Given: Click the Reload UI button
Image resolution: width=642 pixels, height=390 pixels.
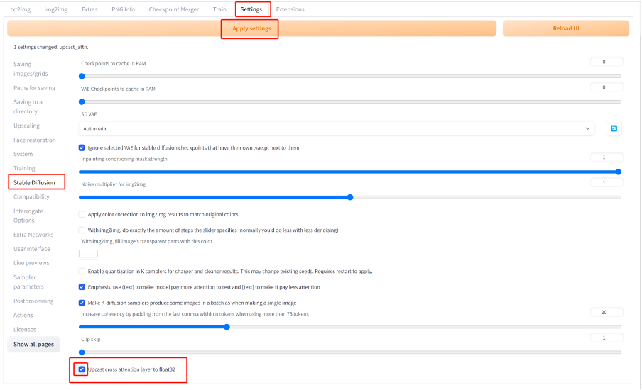Looking at the screenshot, I should [x=566, y=28].
